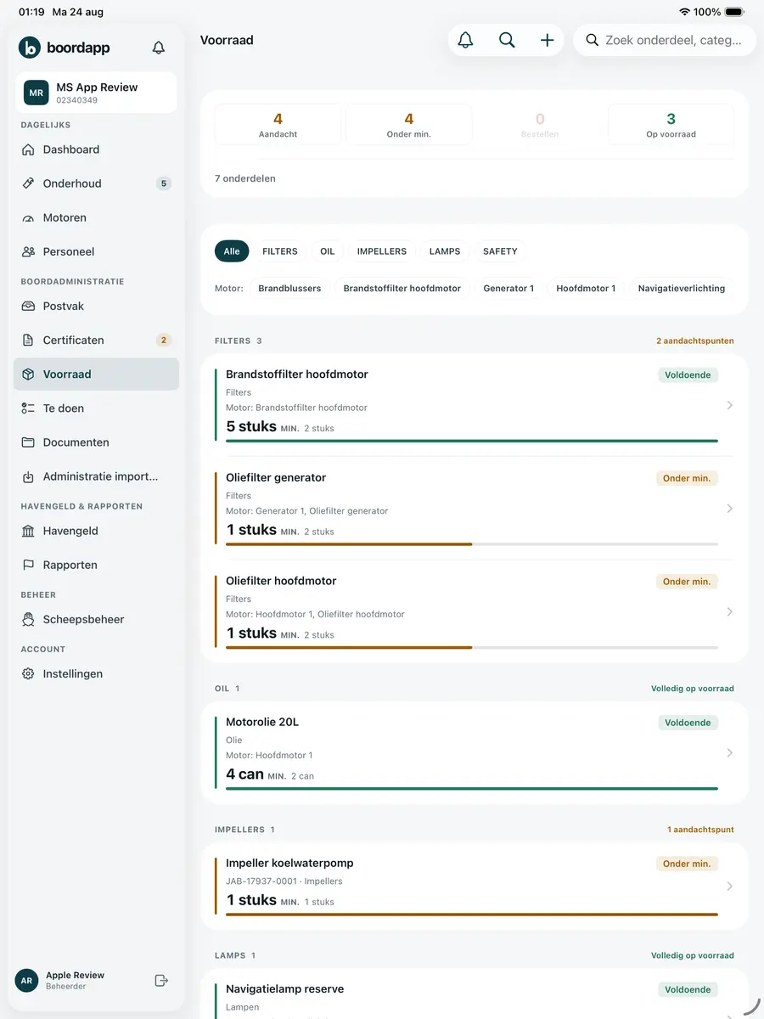Filter by motor Brandblussers chip

click(289, 288)
